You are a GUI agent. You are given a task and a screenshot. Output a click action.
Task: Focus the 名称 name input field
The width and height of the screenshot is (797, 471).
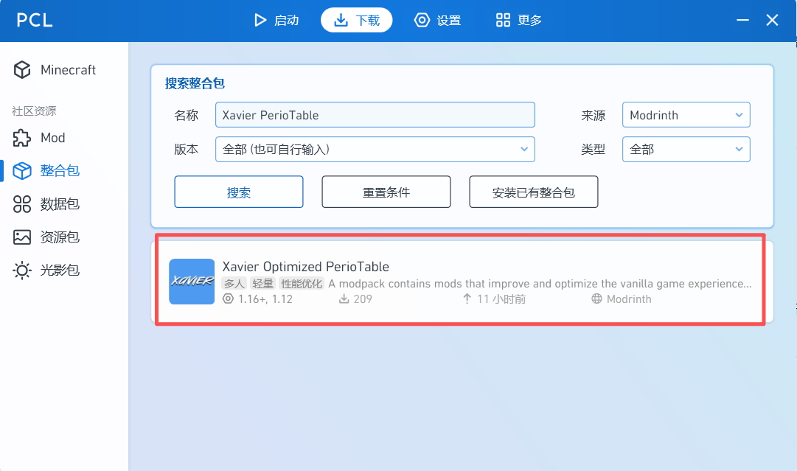click(375, 115)
